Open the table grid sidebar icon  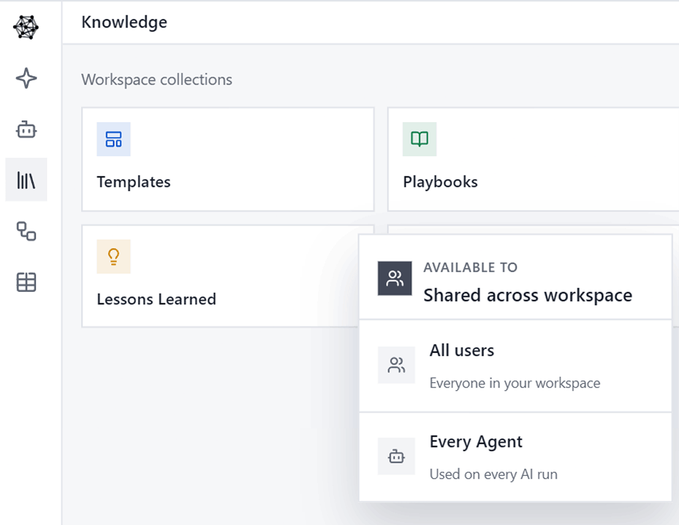click(x=26, y=282)
